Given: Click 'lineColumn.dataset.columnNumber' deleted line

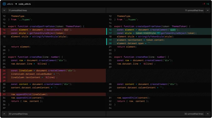Looking at the screenshot, I should [36, 74].
